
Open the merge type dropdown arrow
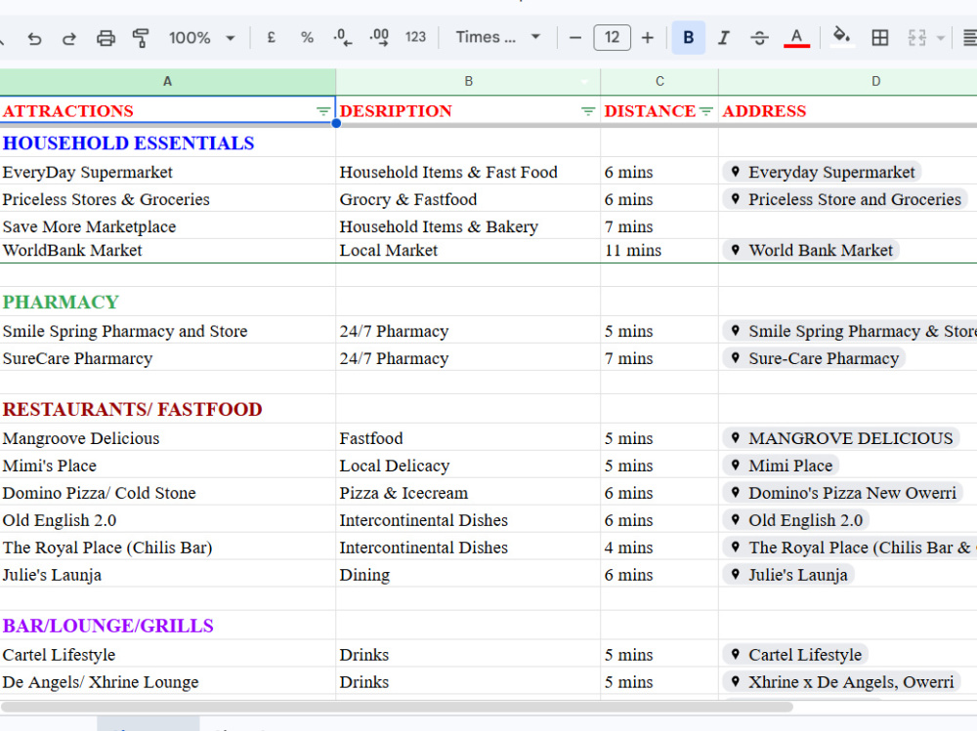pos(941,38)
